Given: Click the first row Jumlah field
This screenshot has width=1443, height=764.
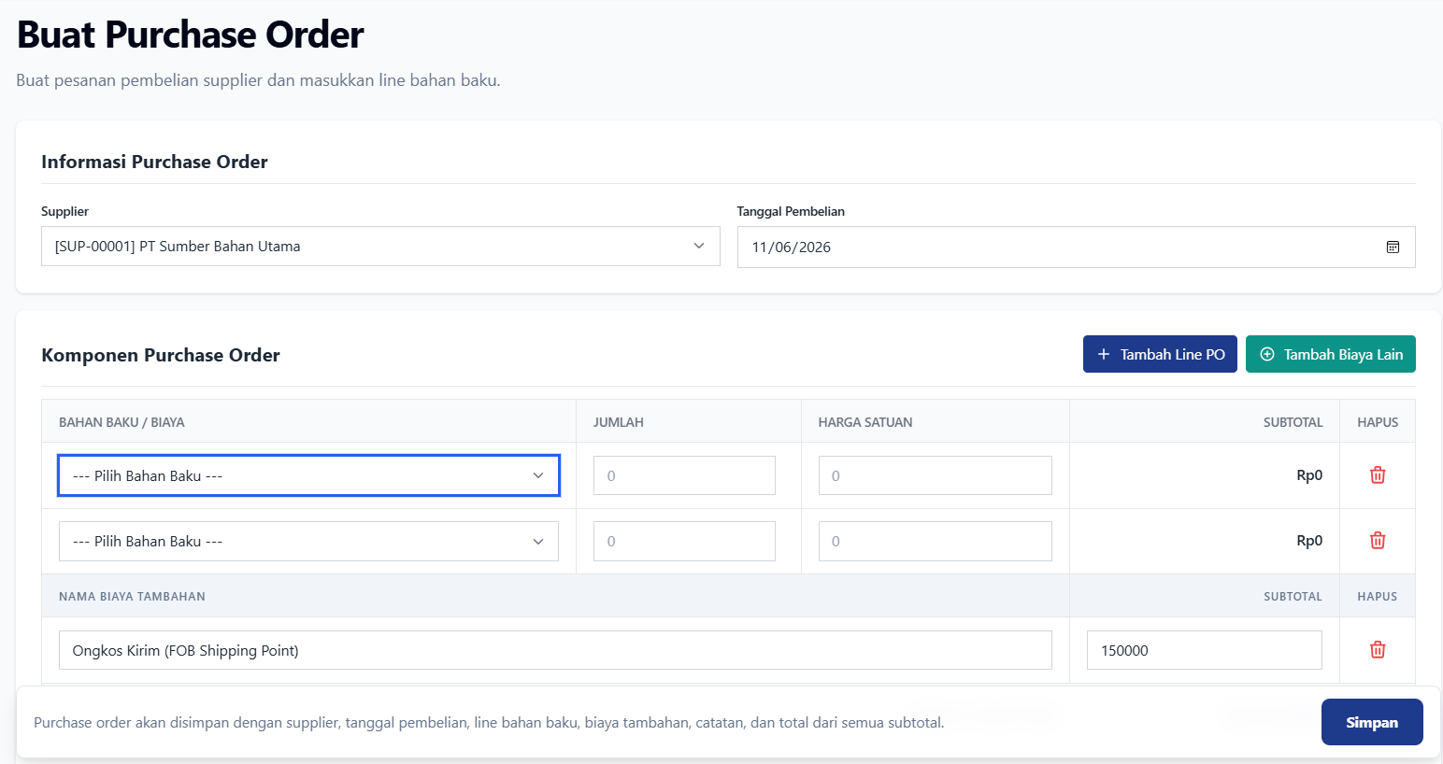Looking at the screenshot, I should coord(684,475).
